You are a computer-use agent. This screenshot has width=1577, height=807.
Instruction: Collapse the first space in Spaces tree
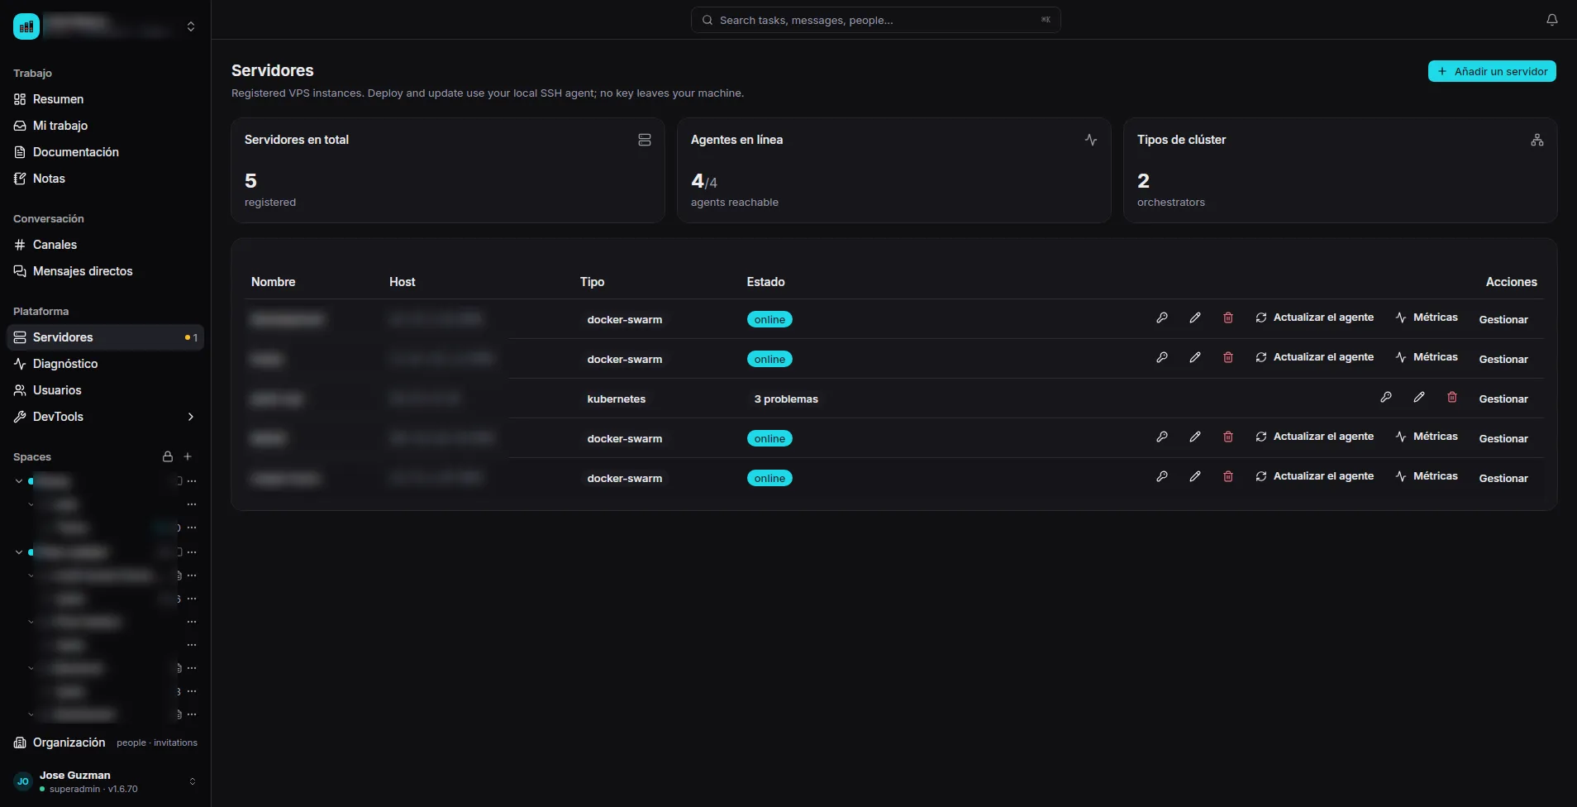(19, 481)
